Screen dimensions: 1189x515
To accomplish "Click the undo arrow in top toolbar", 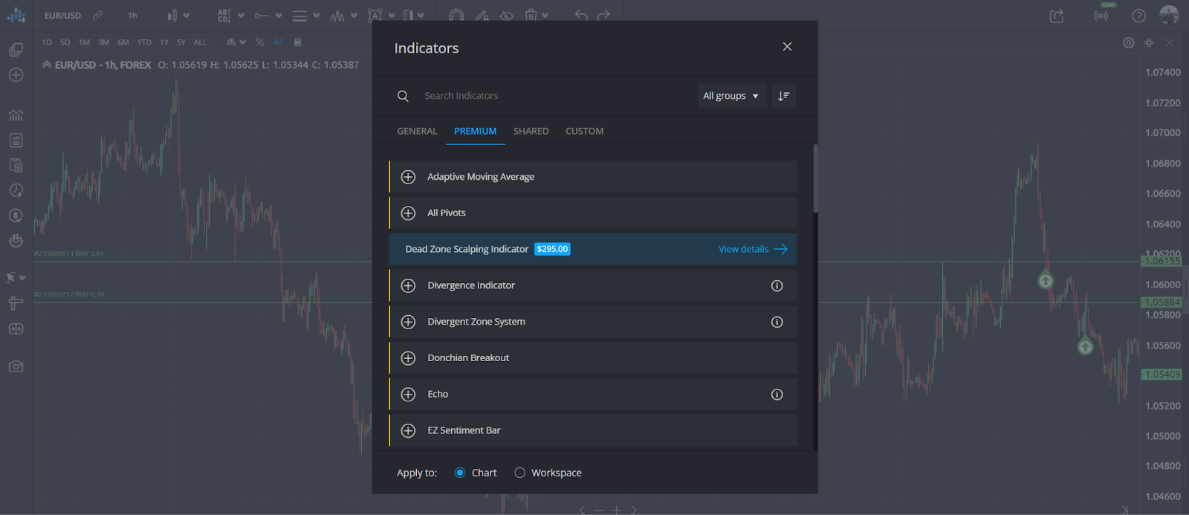I will 581,16.
